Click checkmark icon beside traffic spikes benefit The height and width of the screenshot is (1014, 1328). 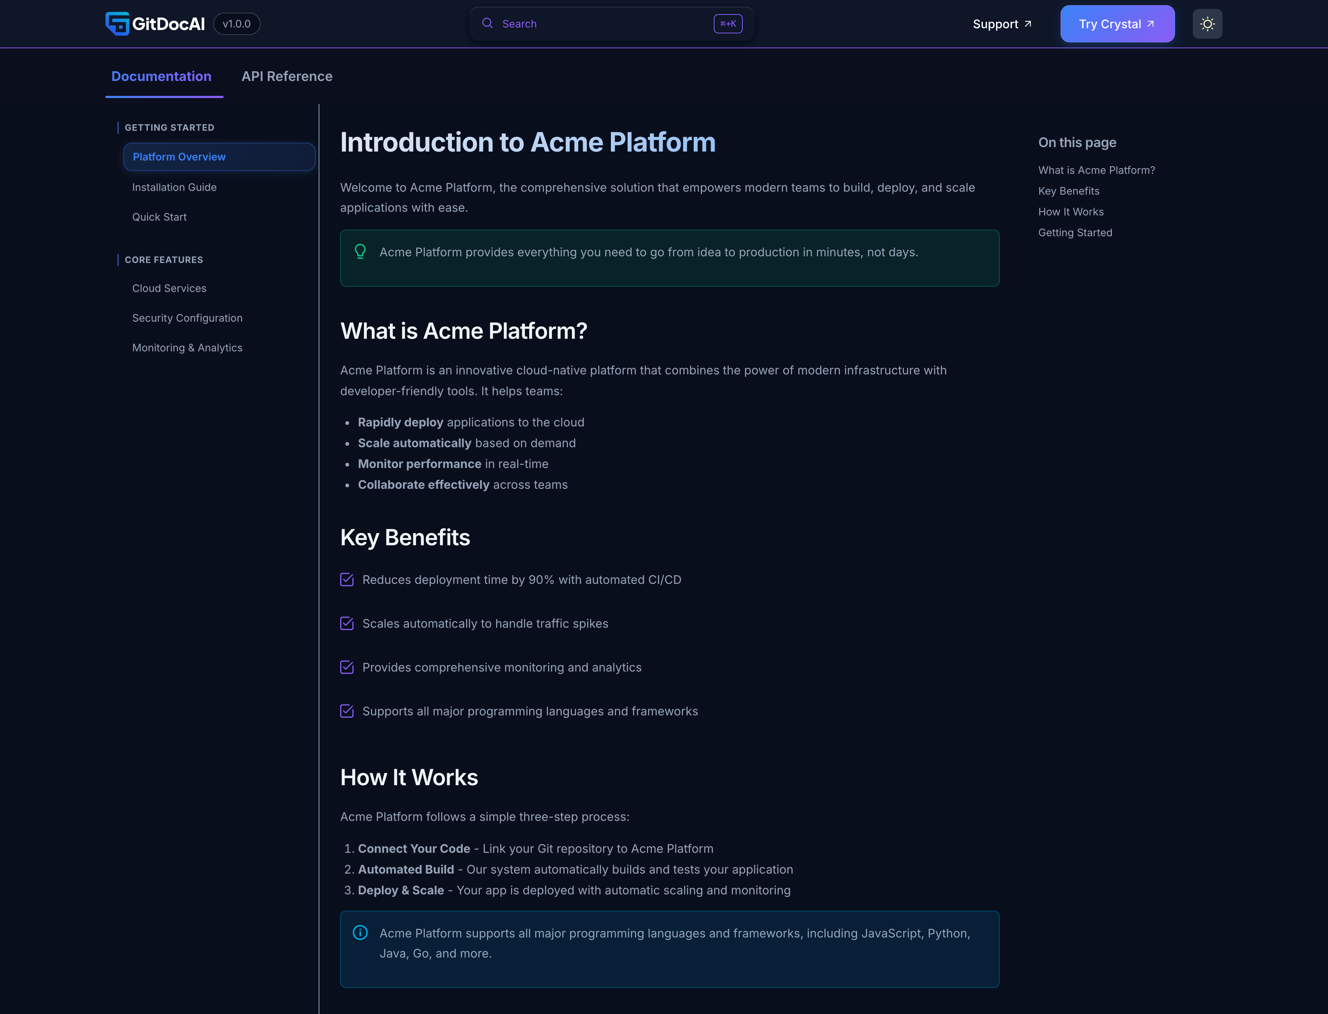point(347,624)
